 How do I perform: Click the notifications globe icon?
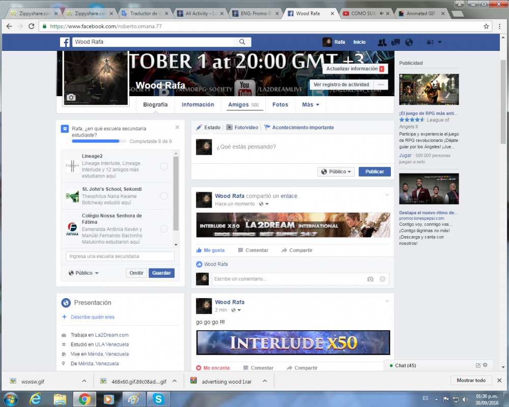[408, 42]
